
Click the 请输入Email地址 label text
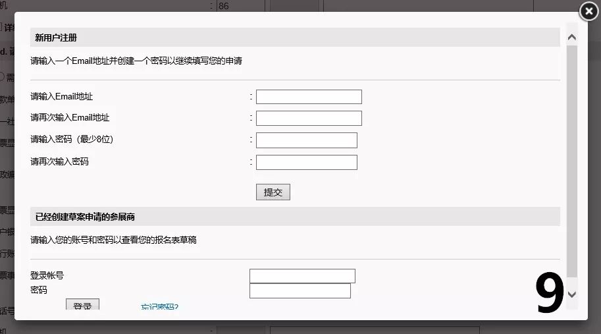(61, 97)
